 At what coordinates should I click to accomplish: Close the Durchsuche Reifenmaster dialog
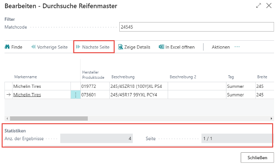[x=269, y=6]
